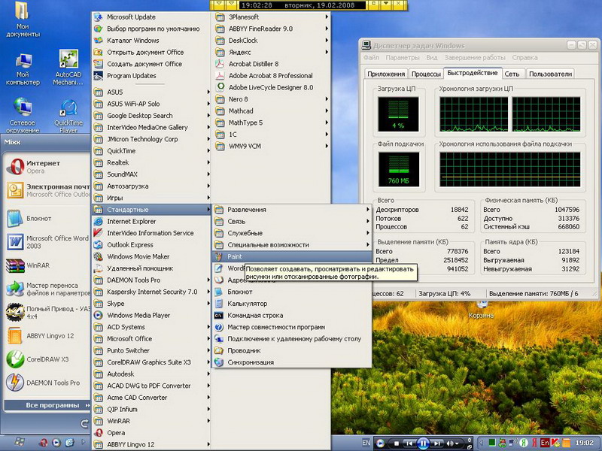Open Outlook Express from programs list
602x451 pixels.
152,245
